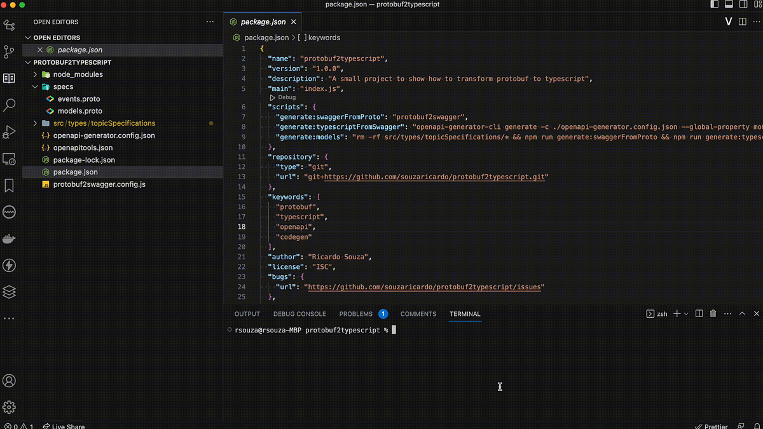Switch to the PROBLEMS tab
Viewport: 763px width, 429px height.
[355, 313]
